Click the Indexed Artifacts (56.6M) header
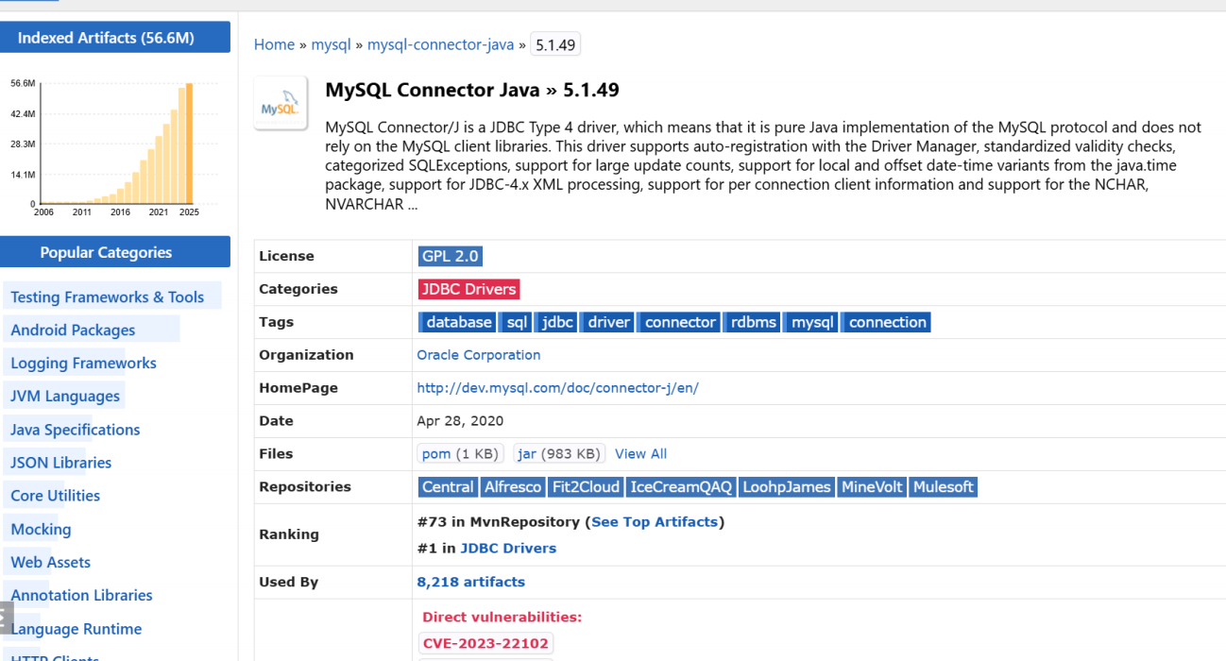 115,38
